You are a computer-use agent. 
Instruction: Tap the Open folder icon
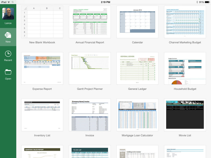click(8, 72)
